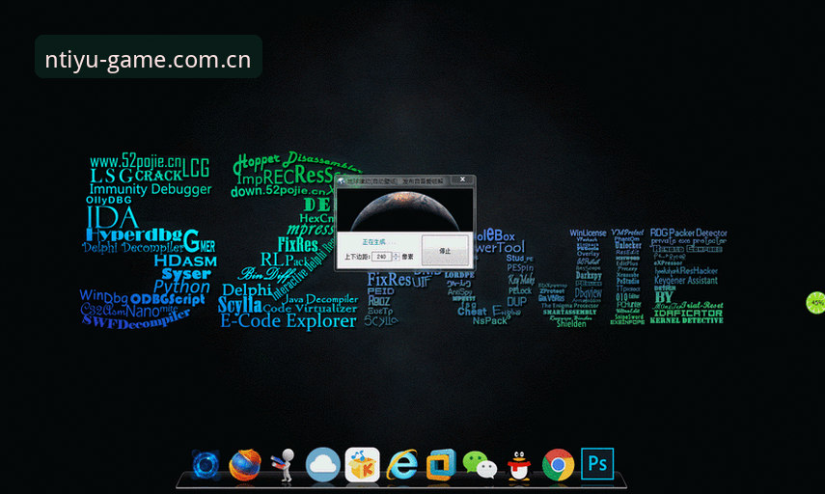825x494 pixels.
Task: Click the dialog's globe title bar icon
Action: tap(341, 181)
